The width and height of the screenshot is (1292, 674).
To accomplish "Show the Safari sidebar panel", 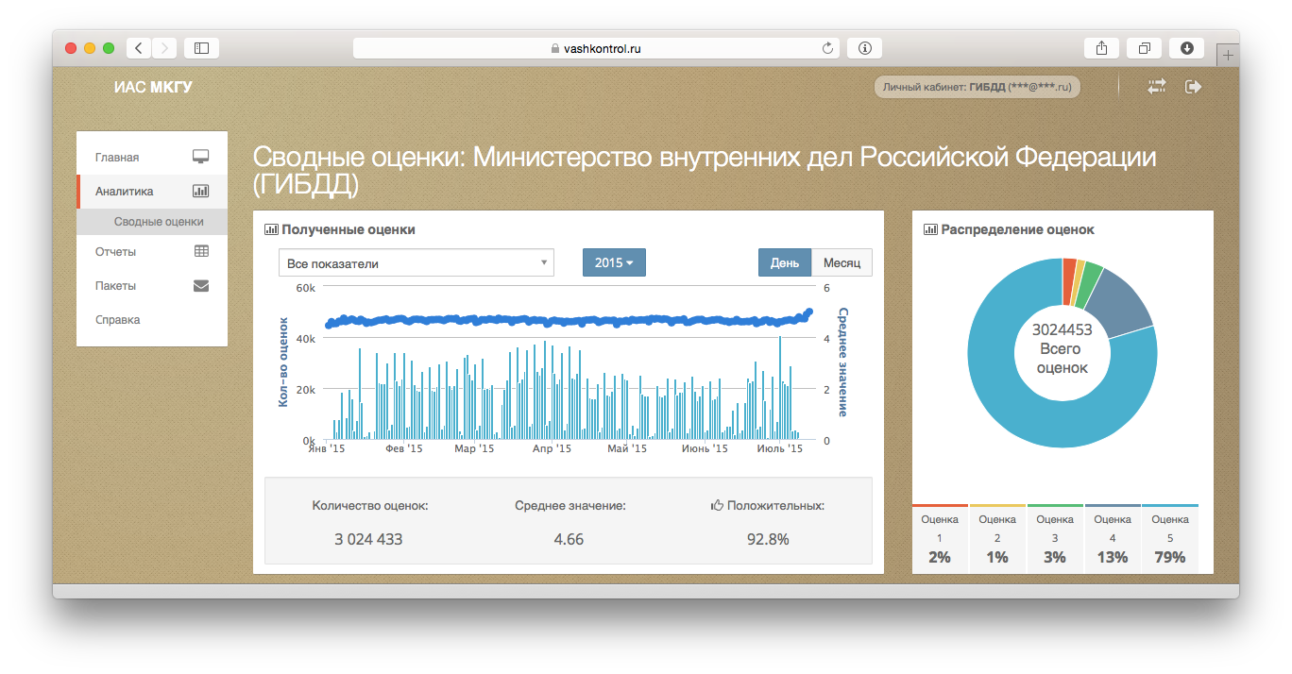I will [x=200, y=47].
